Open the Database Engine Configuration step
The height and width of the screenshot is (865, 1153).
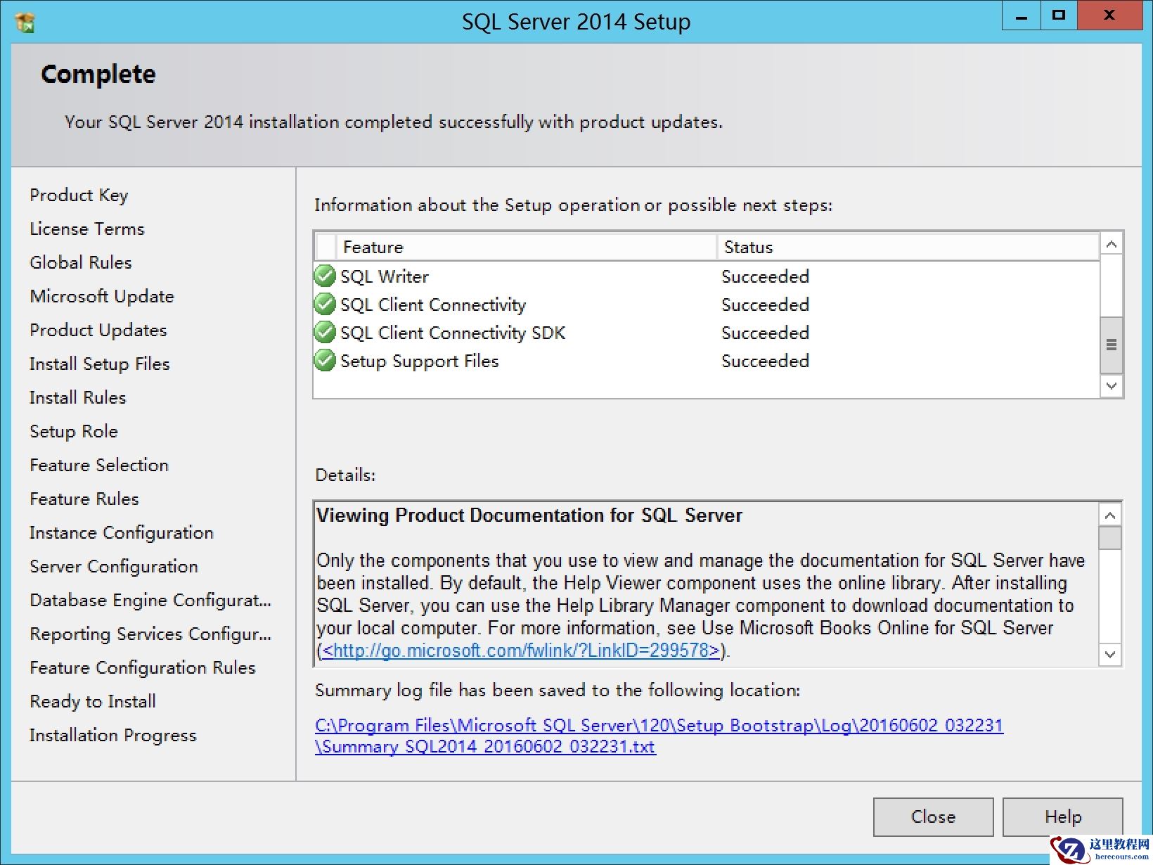pyautogui.click(x=150, y=600)
